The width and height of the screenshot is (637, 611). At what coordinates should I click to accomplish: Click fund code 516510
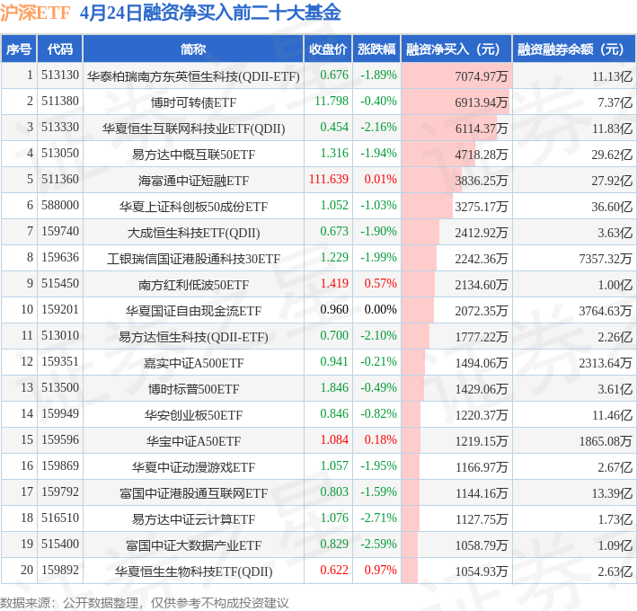coord(60,518)
